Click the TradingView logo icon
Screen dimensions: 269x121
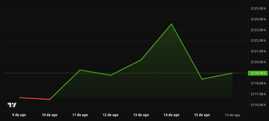[x=12, y=105]
